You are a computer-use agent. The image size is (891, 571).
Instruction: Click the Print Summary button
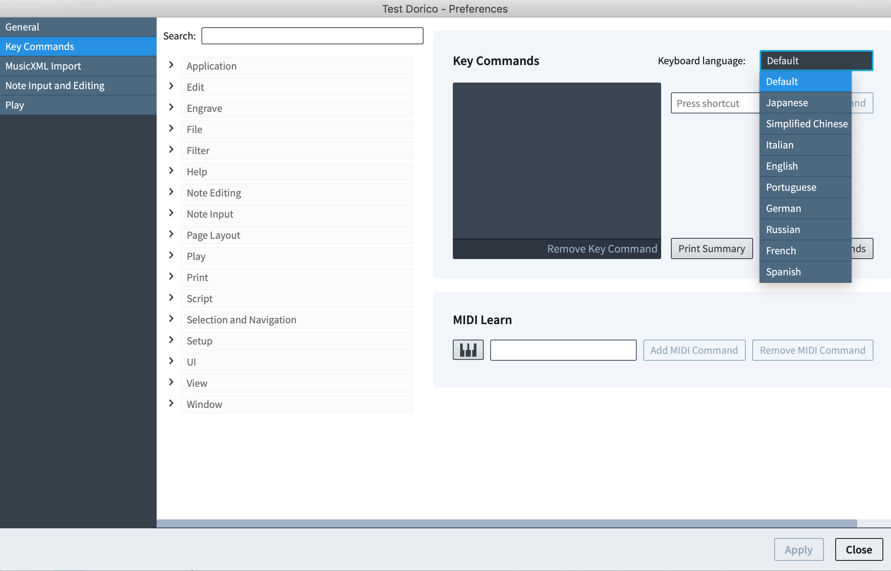[712, 248]
